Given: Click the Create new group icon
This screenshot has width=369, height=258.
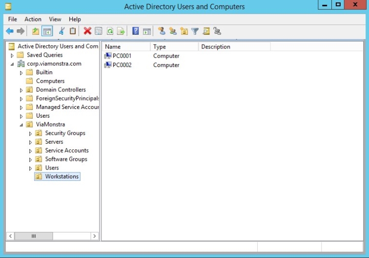Looking at the screenshot, I should (x=173, y=31).
